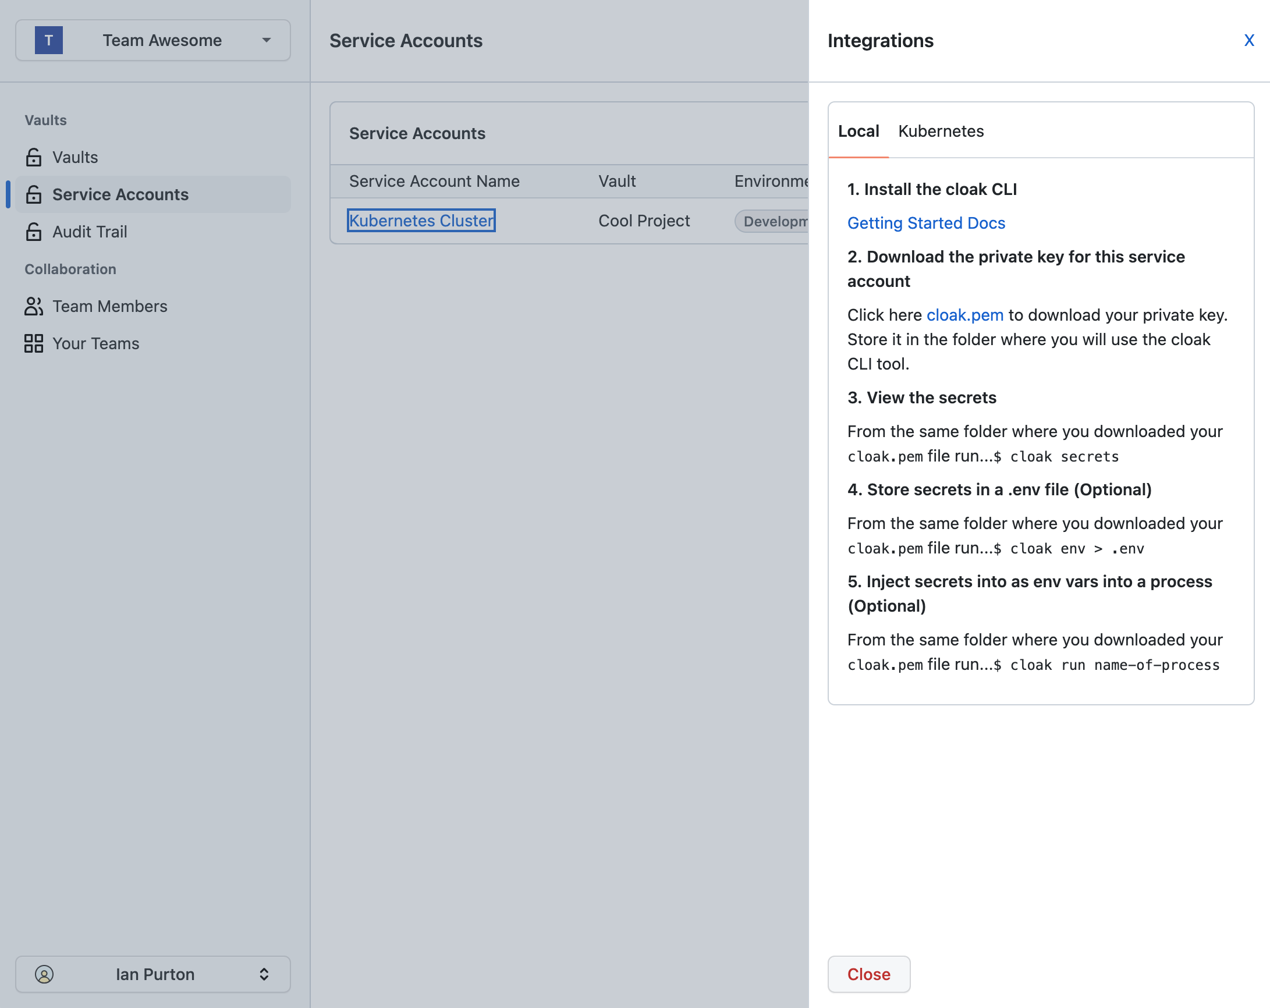Switch to the Kubernetes tab
The image size is (1270, 1008).
(x=941, y=131)
